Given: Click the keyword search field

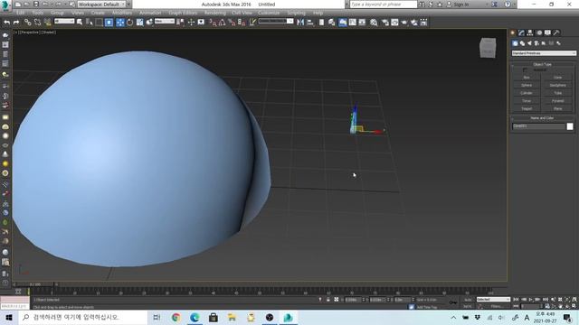Looking at the screenshot, I should (383, 5).
